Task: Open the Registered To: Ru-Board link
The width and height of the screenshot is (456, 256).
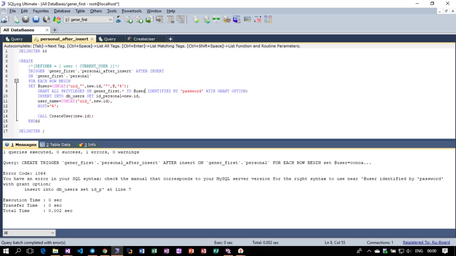Action: point(426,242)
